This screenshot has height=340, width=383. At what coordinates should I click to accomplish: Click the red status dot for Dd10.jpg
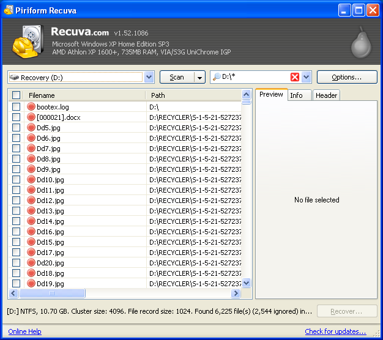point(31,179)
